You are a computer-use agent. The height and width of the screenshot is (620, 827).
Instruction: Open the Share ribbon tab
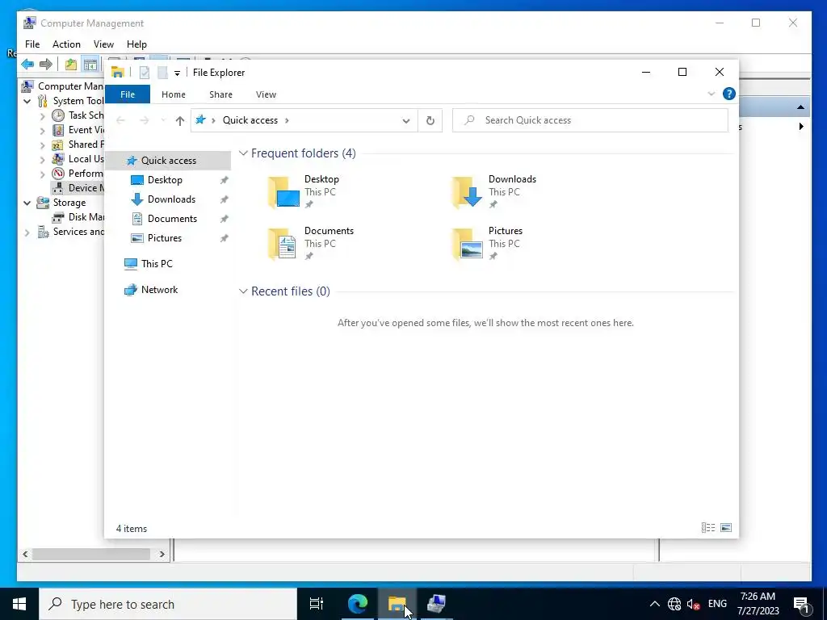pos(220,94)
